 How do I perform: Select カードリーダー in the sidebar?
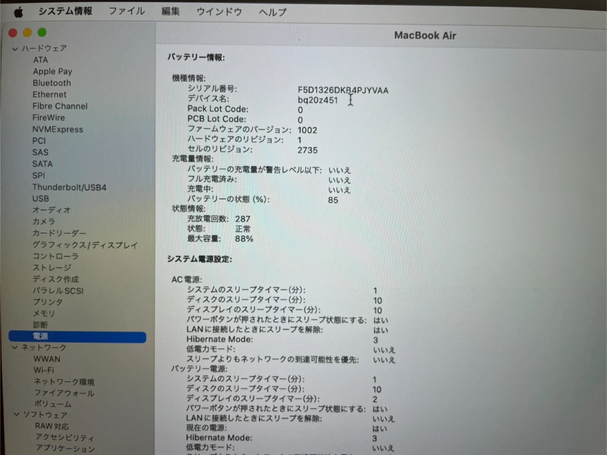coord(59,233)
